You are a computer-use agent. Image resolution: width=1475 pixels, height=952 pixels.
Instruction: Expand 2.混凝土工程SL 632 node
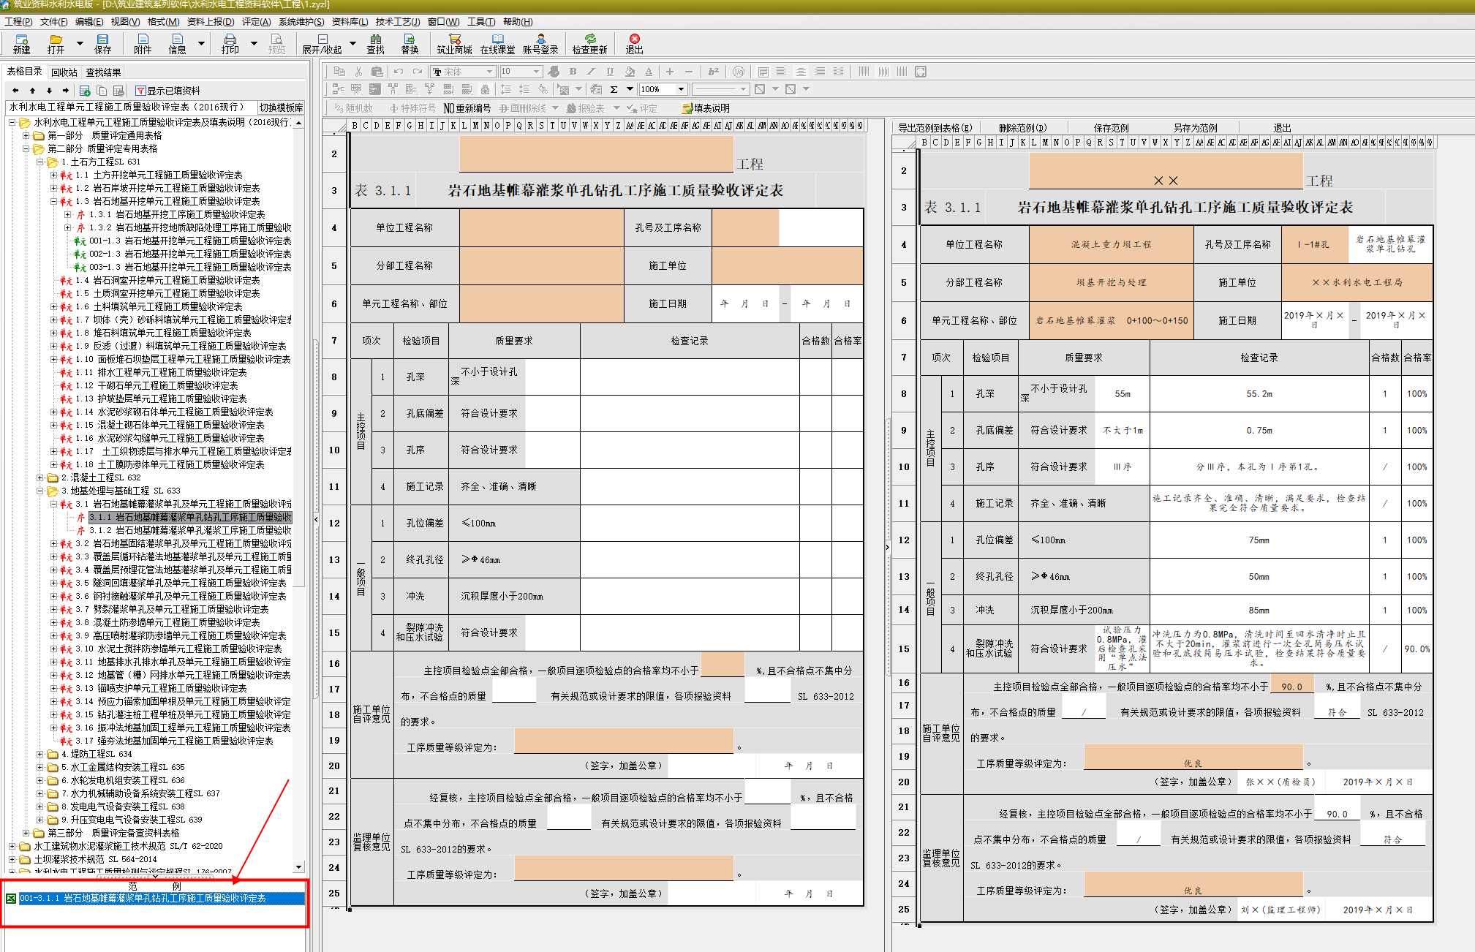pos(40,478)
